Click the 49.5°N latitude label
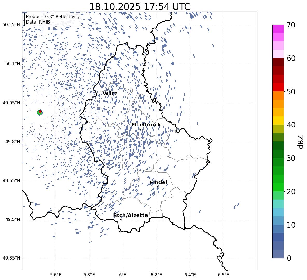 (x=13, y=220)
